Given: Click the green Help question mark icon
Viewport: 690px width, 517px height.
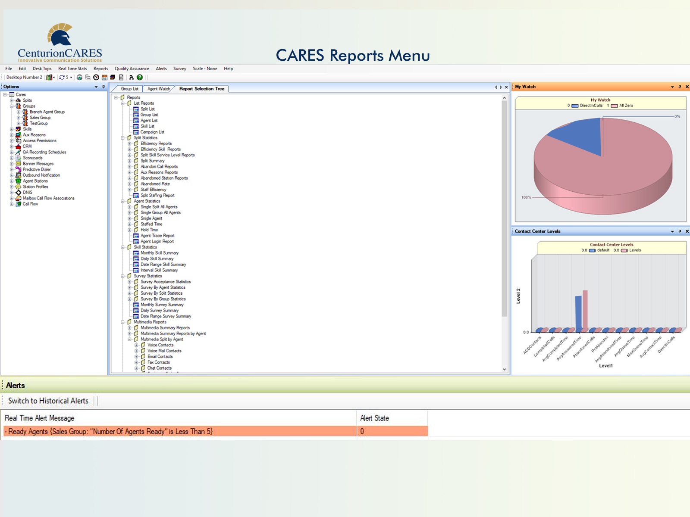Looking at the screenshot, I should [x=140, y=78].
